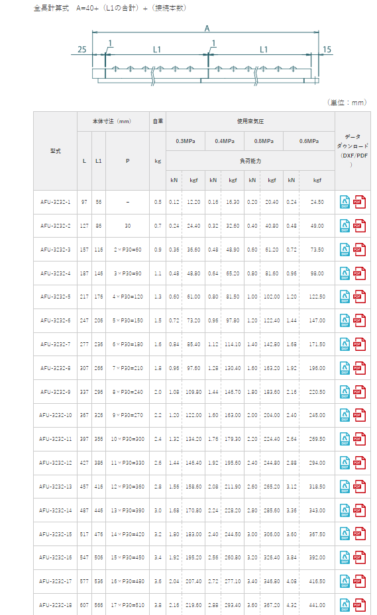Click the 本体寸法 (mm) header
The height and width of the screenshot is (615, 377).
[113, 121]
